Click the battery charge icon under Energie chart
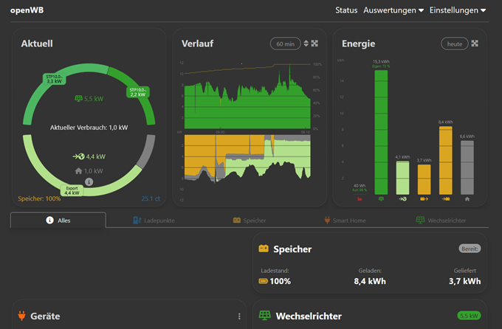The height and width of the screenshot is (329, 502). click(445, 198)
